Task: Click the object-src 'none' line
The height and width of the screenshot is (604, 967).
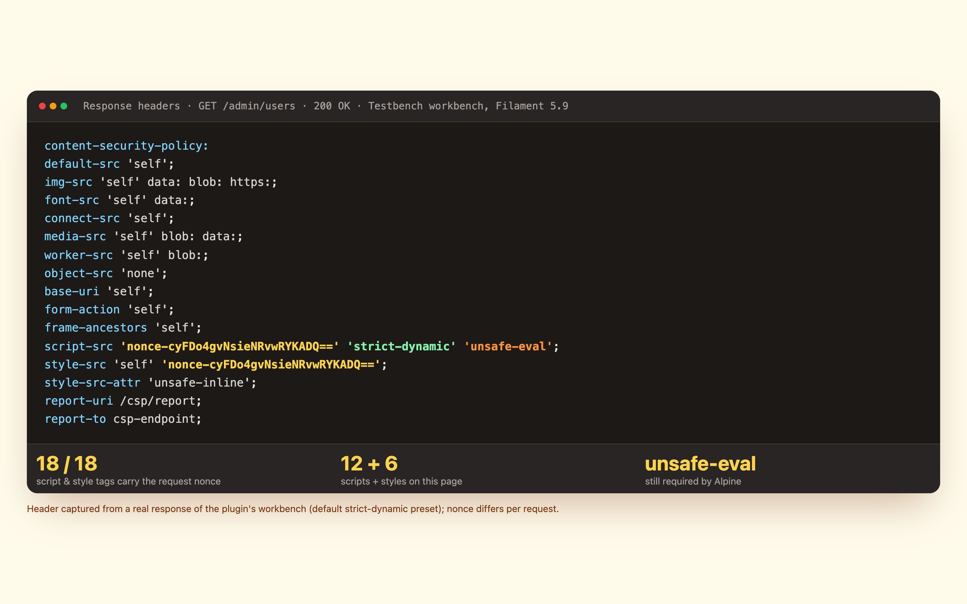Action: point(106,273)
